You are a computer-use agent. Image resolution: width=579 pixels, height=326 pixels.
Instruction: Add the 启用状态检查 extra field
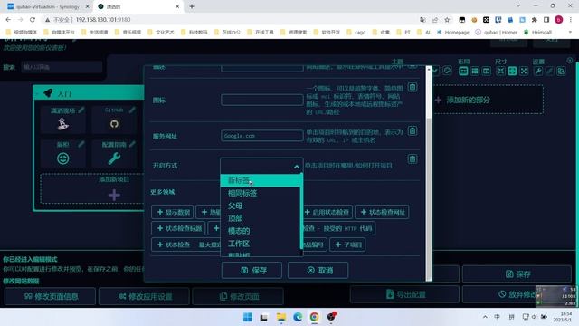327,212
